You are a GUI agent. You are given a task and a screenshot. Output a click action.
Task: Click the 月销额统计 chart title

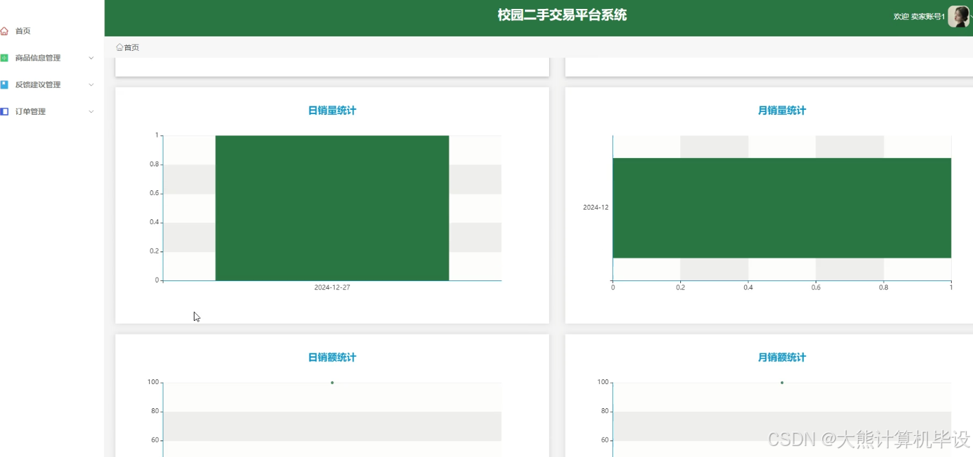pyautogui.click(x=782, y=357)
